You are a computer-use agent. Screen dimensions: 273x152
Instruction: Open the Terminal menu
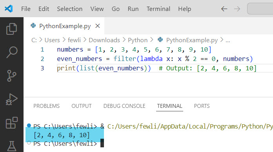coord(158,9)
